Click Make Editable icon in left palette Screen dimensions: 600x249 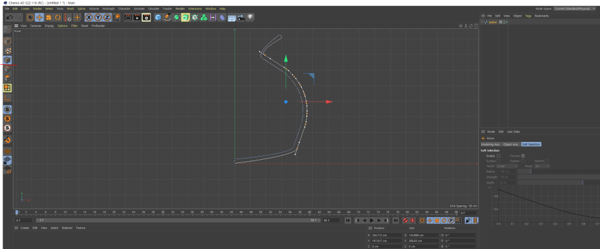click(x=7, y=29)
